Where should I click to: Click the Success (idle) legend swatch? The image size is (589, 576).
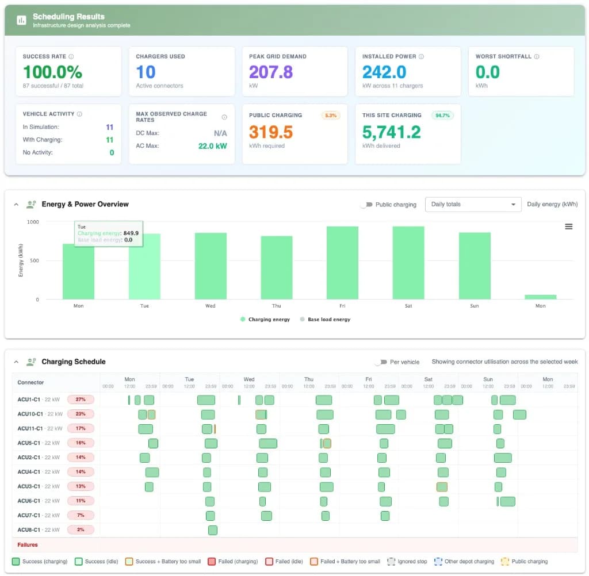pyautogui.click(x=78, y=562)
